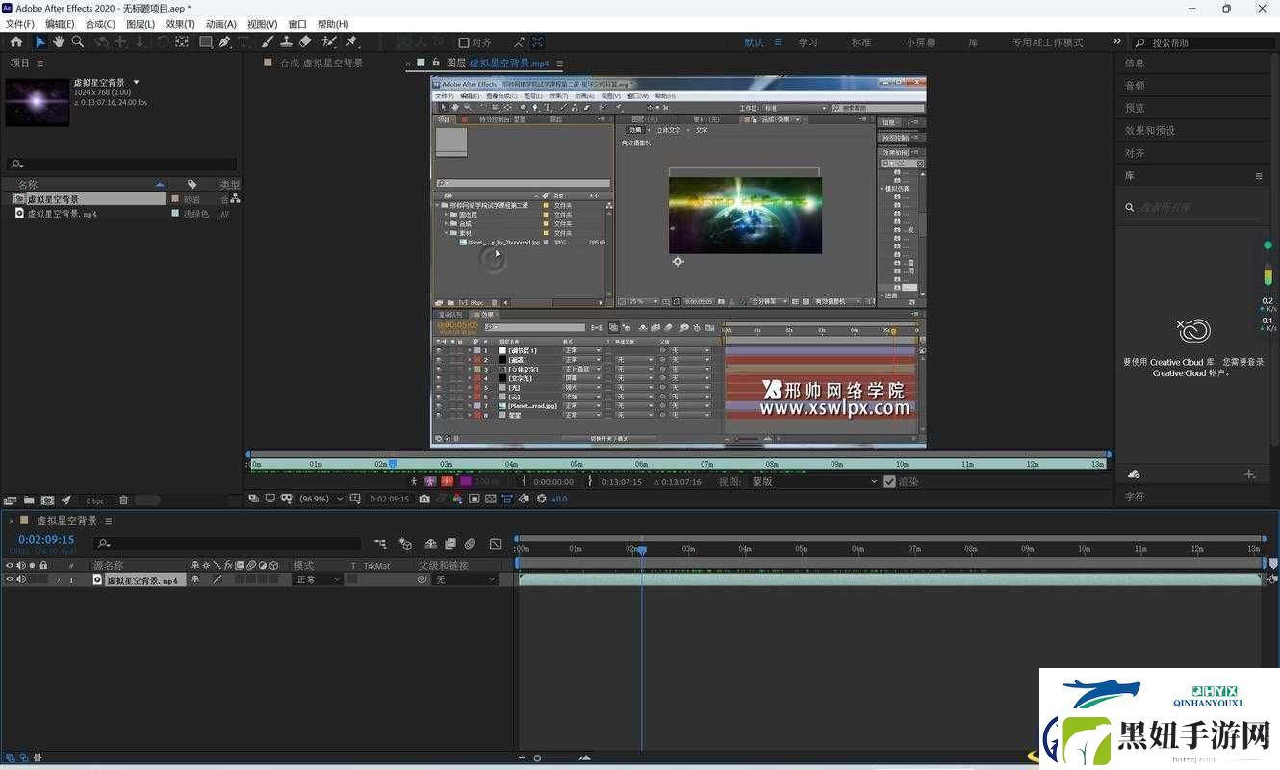Open the 合成(C) menu

(100, 24)
